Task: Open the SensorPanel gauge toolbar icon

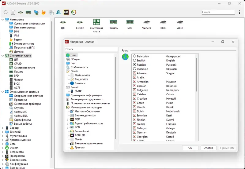Action: click(x=74, y=12)
